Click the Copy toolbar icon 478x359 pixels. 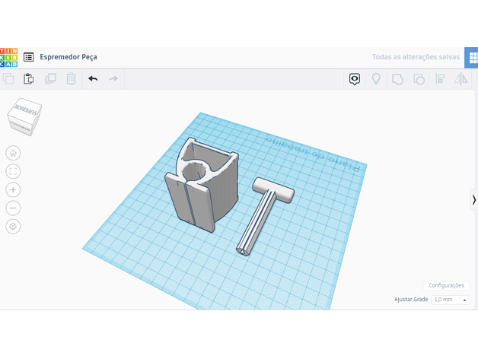click(x=8, y=78)
